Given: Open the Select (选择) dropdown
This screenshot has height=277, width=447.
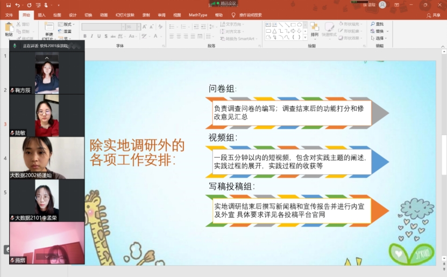Looking at the screenshot, I should pyautogui.click(x=379, y=38).
